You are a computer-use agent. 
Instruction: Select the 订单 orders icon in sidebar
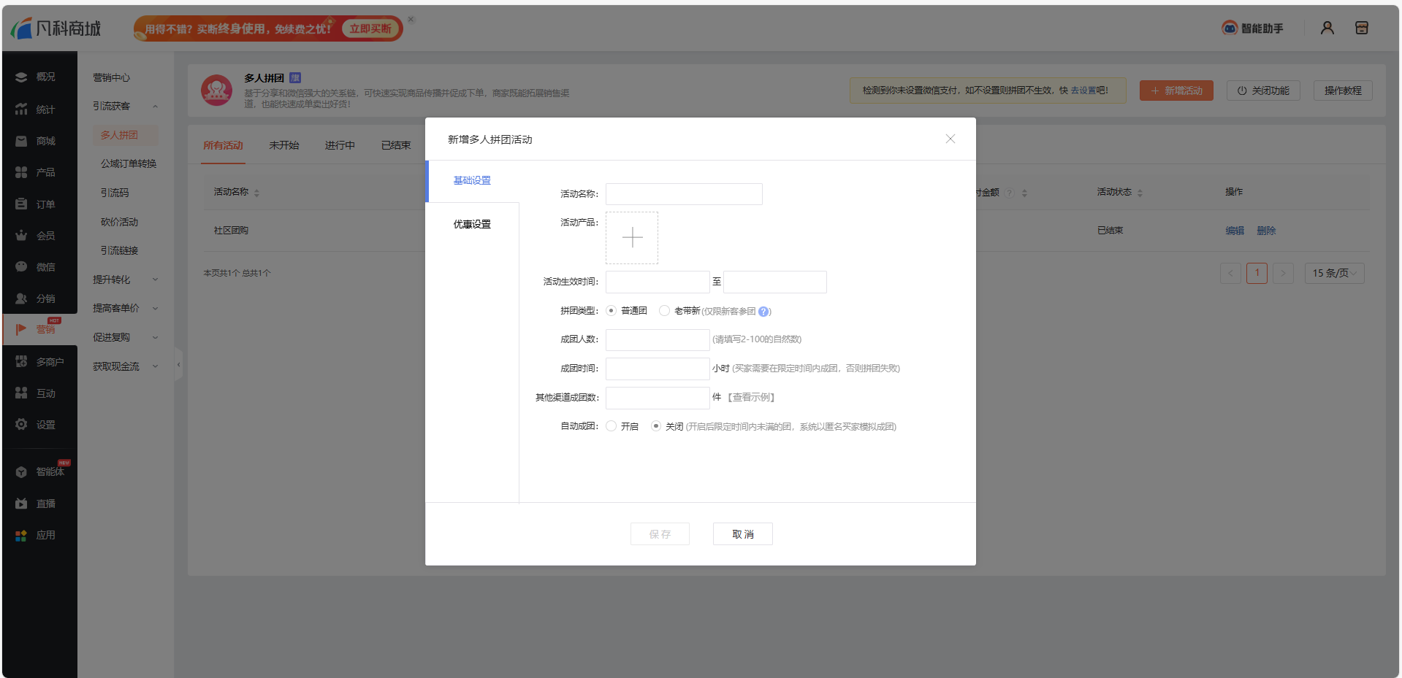coord(22,203)
